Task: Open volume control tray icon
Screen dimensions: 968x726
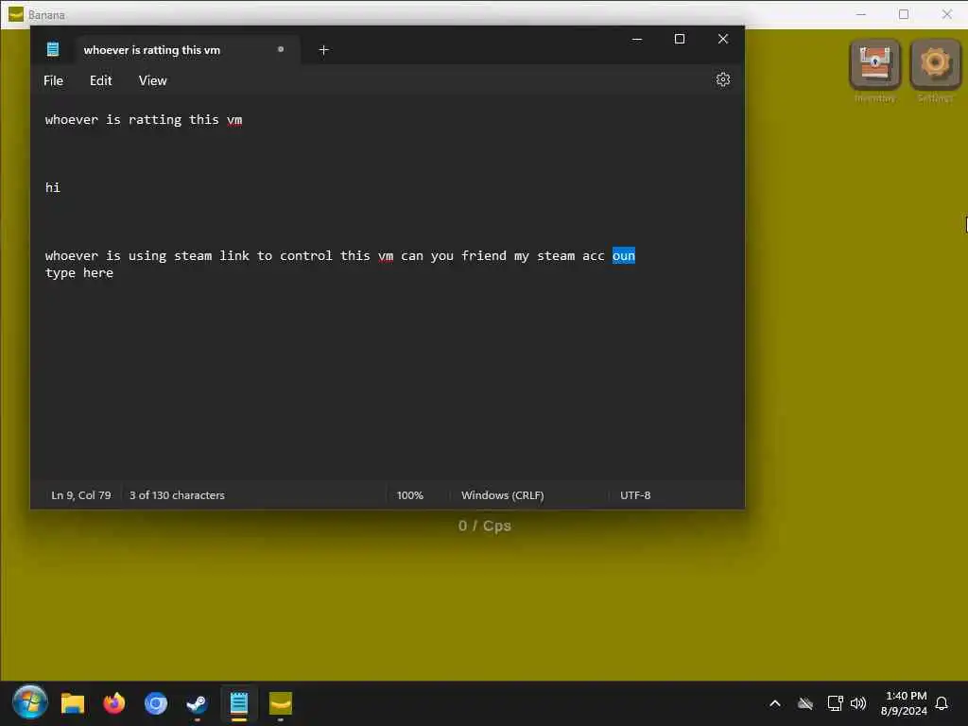Action: [858, 703]
